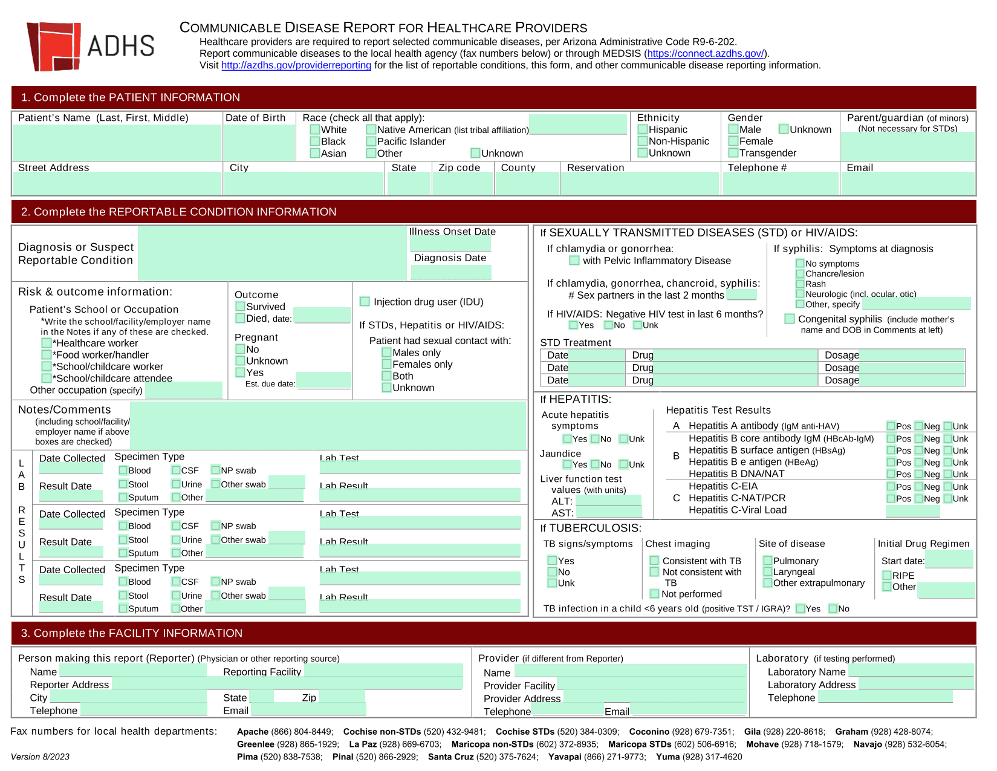Check Yes for TB infection in child
This screenshot has height=771, width=997.
click(x=801, y=608)
